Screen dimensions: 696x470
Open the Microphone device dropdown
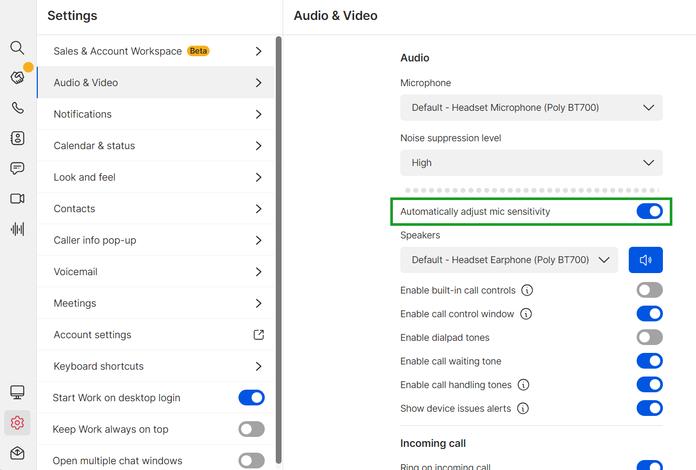tap(532, 108)
